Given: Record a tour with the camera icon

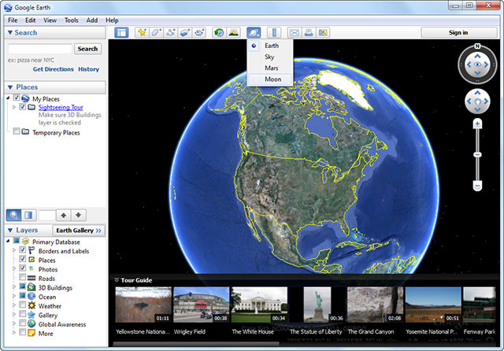Looking at the screenshot, I should [199, 32].
